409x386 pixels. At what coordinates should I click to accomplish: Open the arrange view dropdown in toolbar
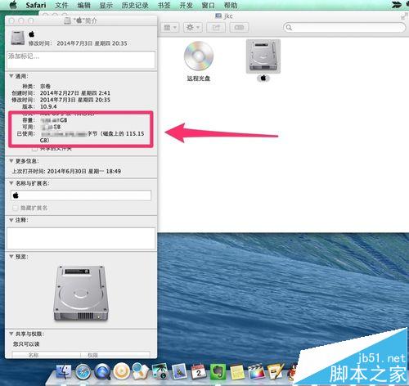pos(170,28)
